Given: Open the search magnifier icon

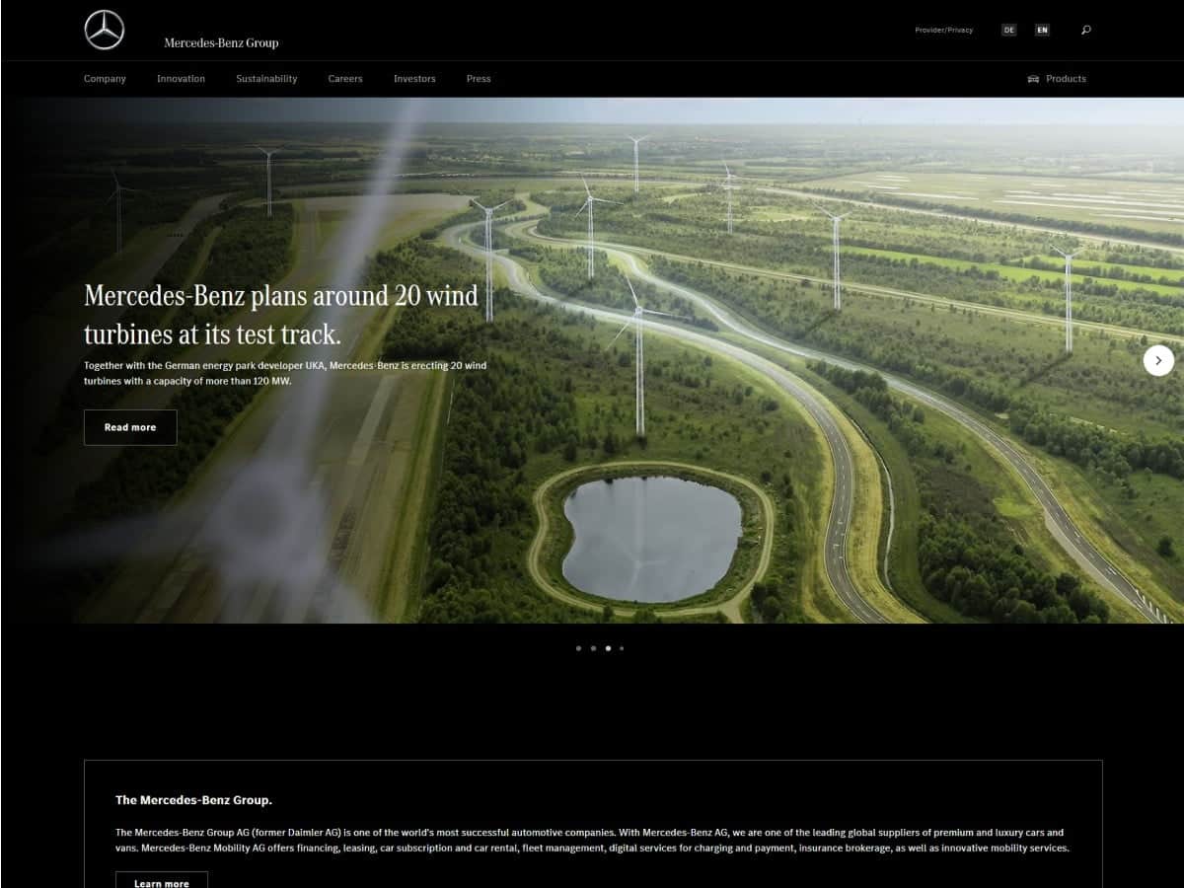Looking at the screenshot, I should [x=1086, y=30].
